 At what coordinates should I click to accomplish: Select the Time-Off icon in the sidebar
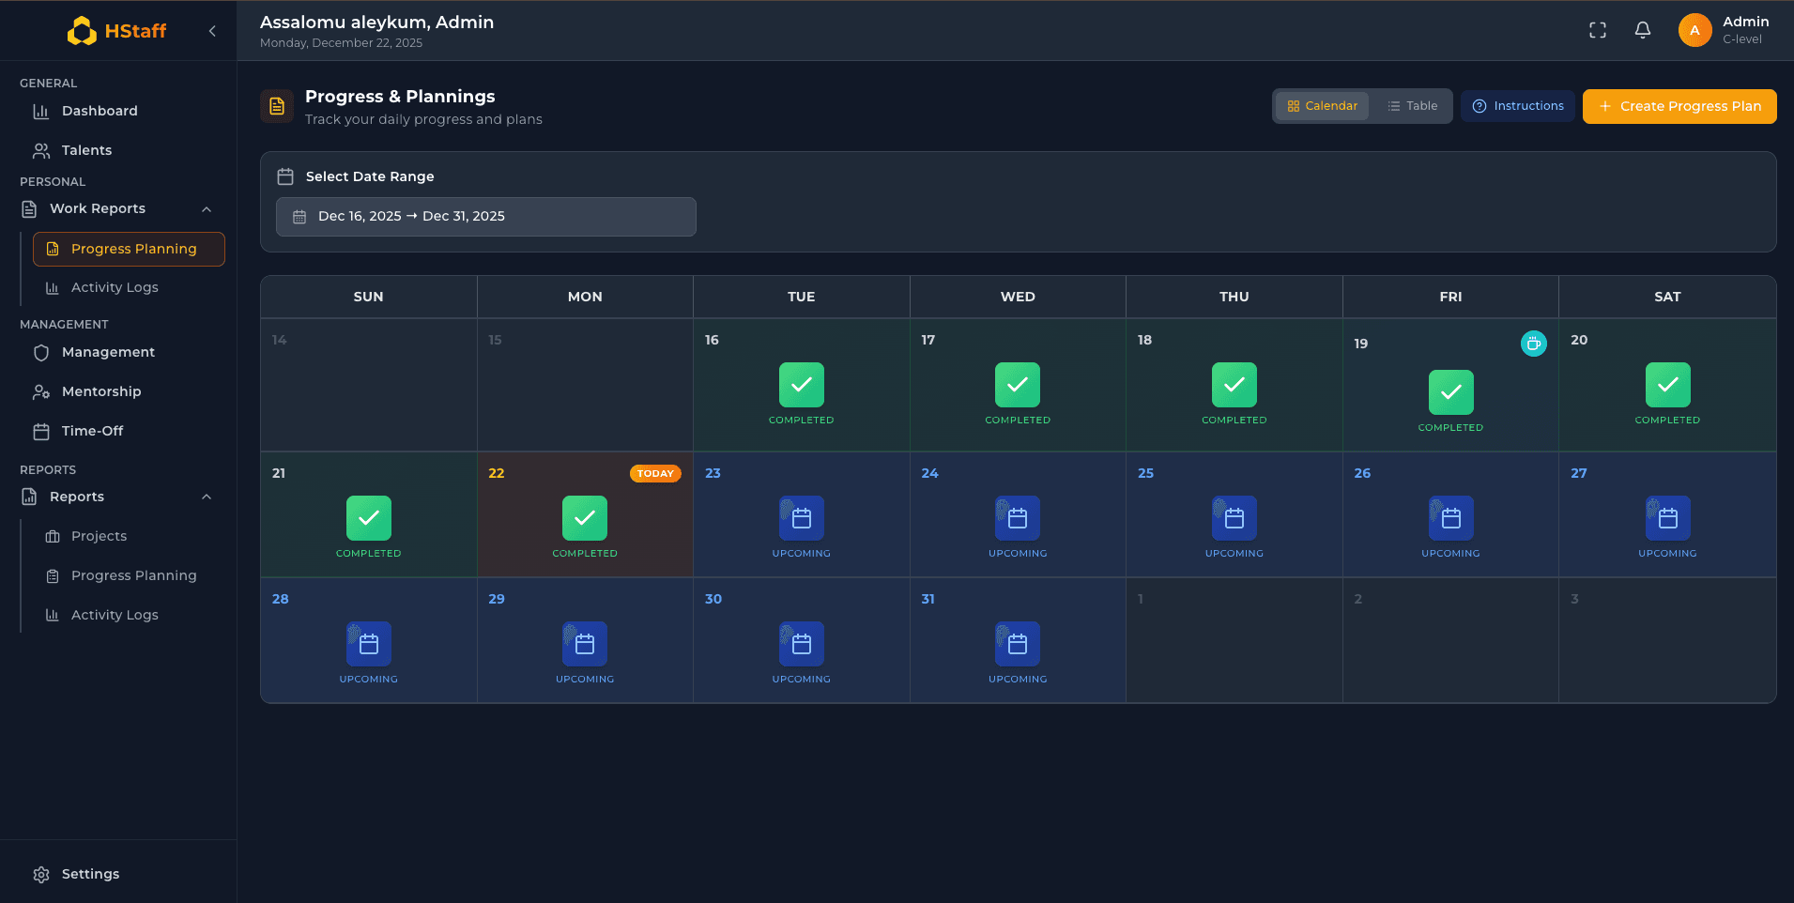(41, 430)
